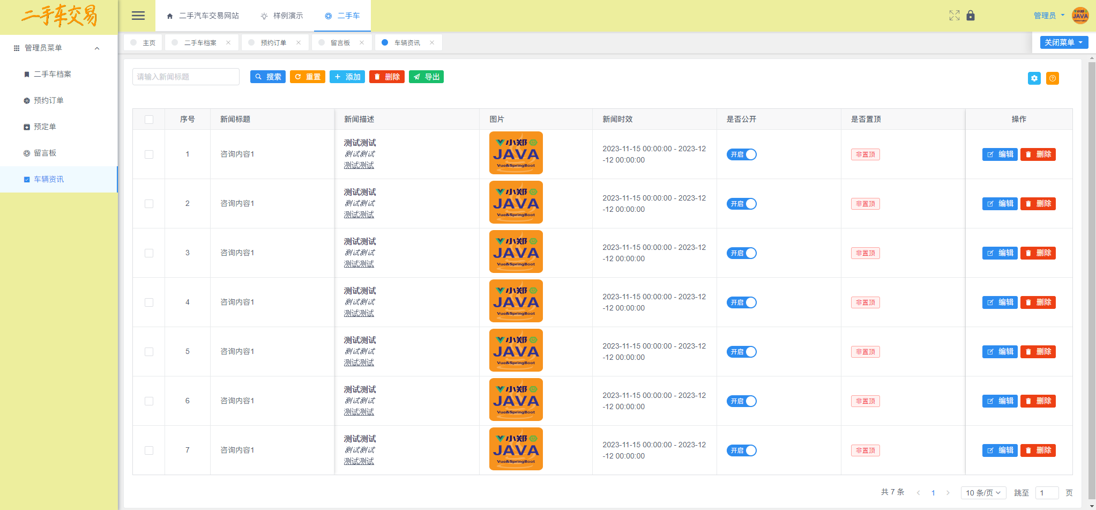Click the fullscreen expand icon

pyautogui.click(x=954, y=16)
